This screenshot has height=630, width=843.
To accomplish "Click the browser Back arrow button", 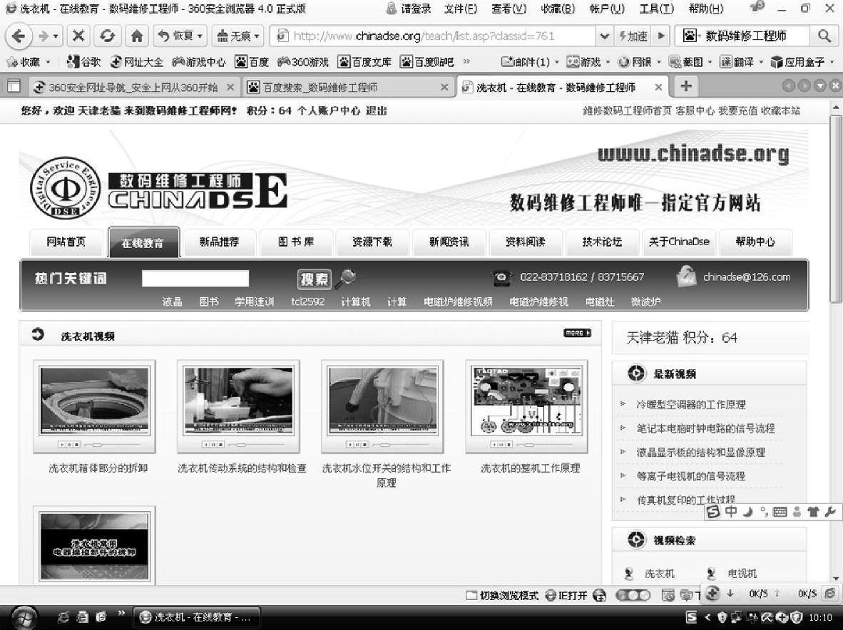I will [x=19, y=36].
